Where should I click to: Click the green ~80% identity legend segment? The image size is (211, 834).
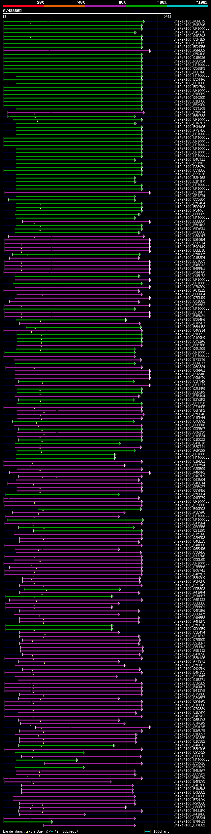[146, 6]
